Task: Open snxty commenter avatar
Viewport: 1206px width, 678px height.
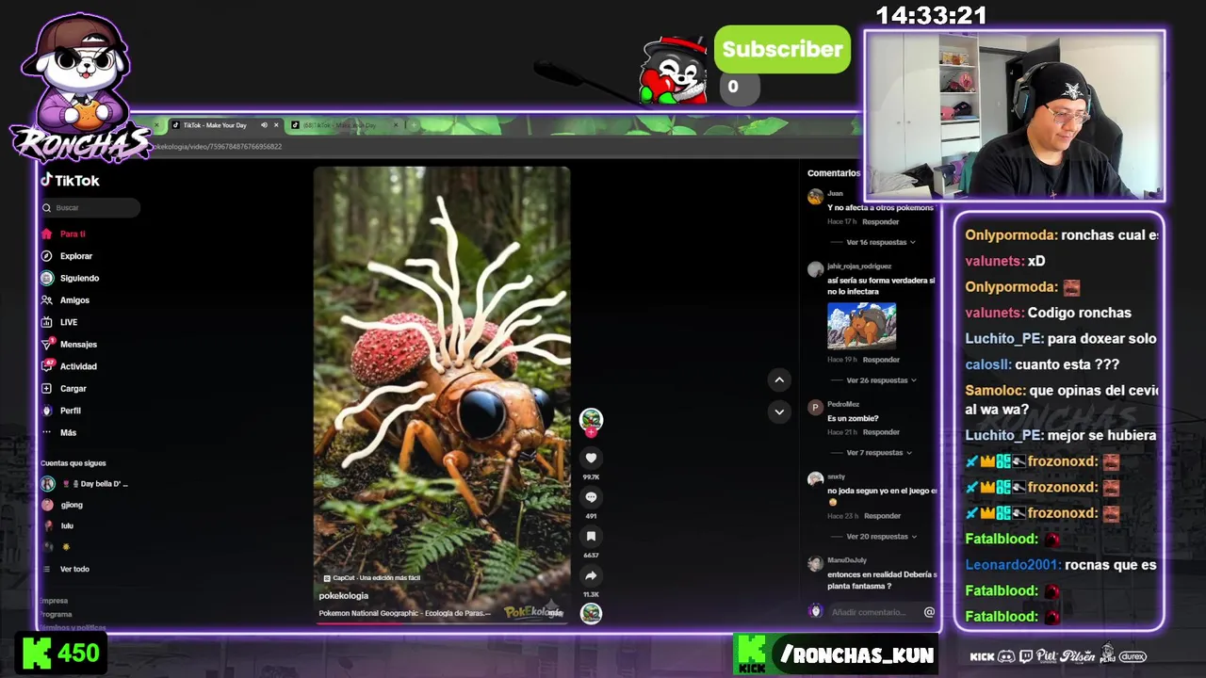Action: [x=815, y=479]
